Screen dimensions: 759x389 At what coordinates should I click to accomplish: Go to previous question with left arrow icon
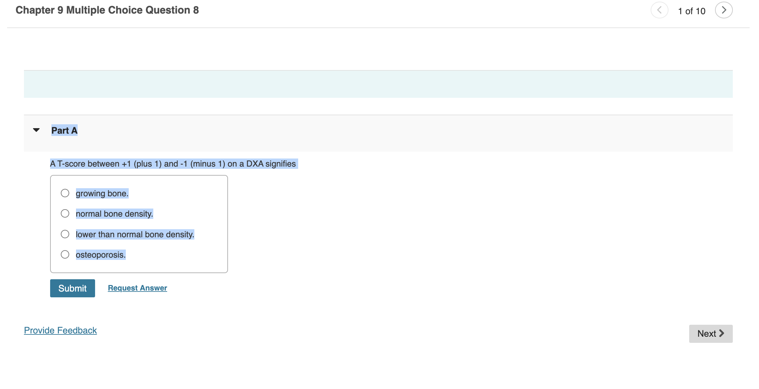click(x=659, y=10)
